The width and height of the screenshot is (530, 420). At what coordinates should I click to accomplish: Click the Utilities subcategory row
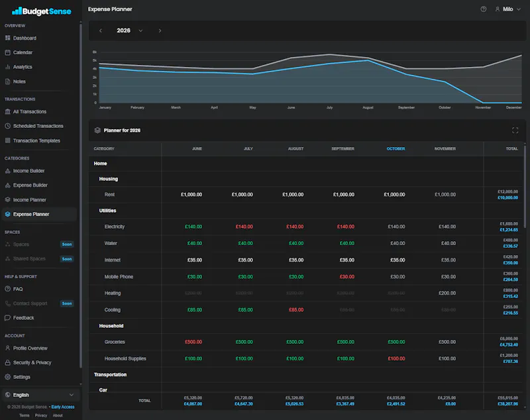[306, 211]
